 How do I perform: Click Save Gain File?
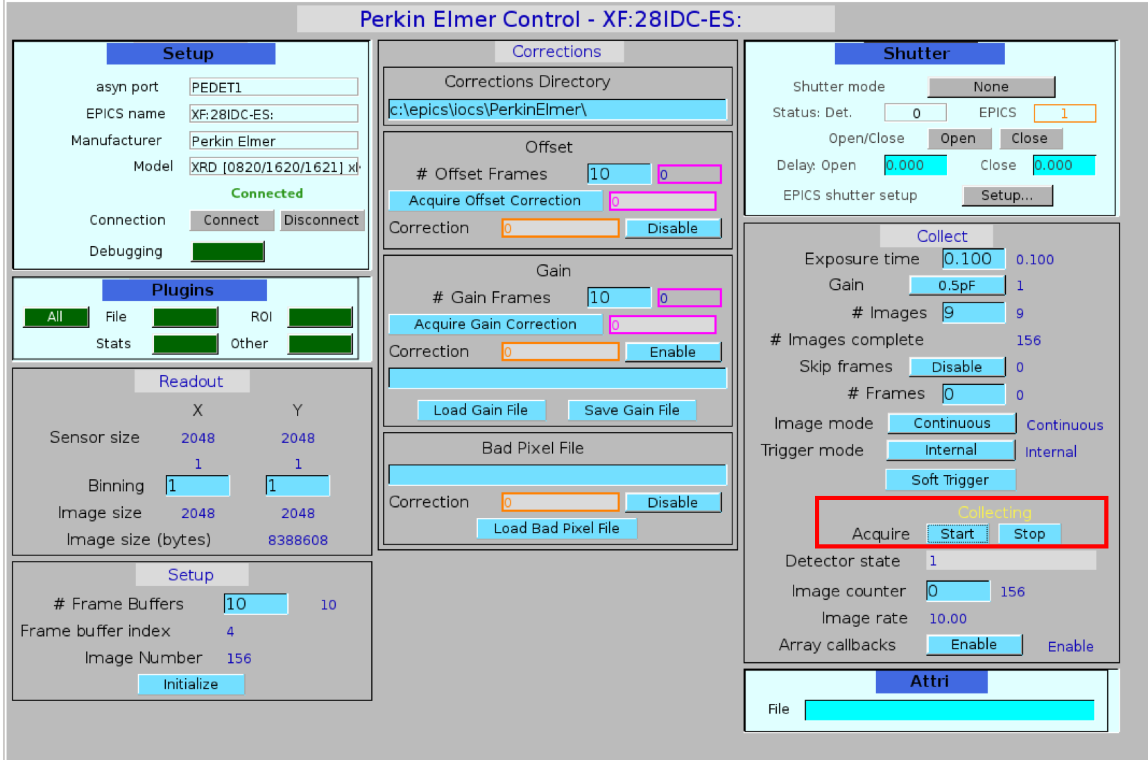click(631, 410)
